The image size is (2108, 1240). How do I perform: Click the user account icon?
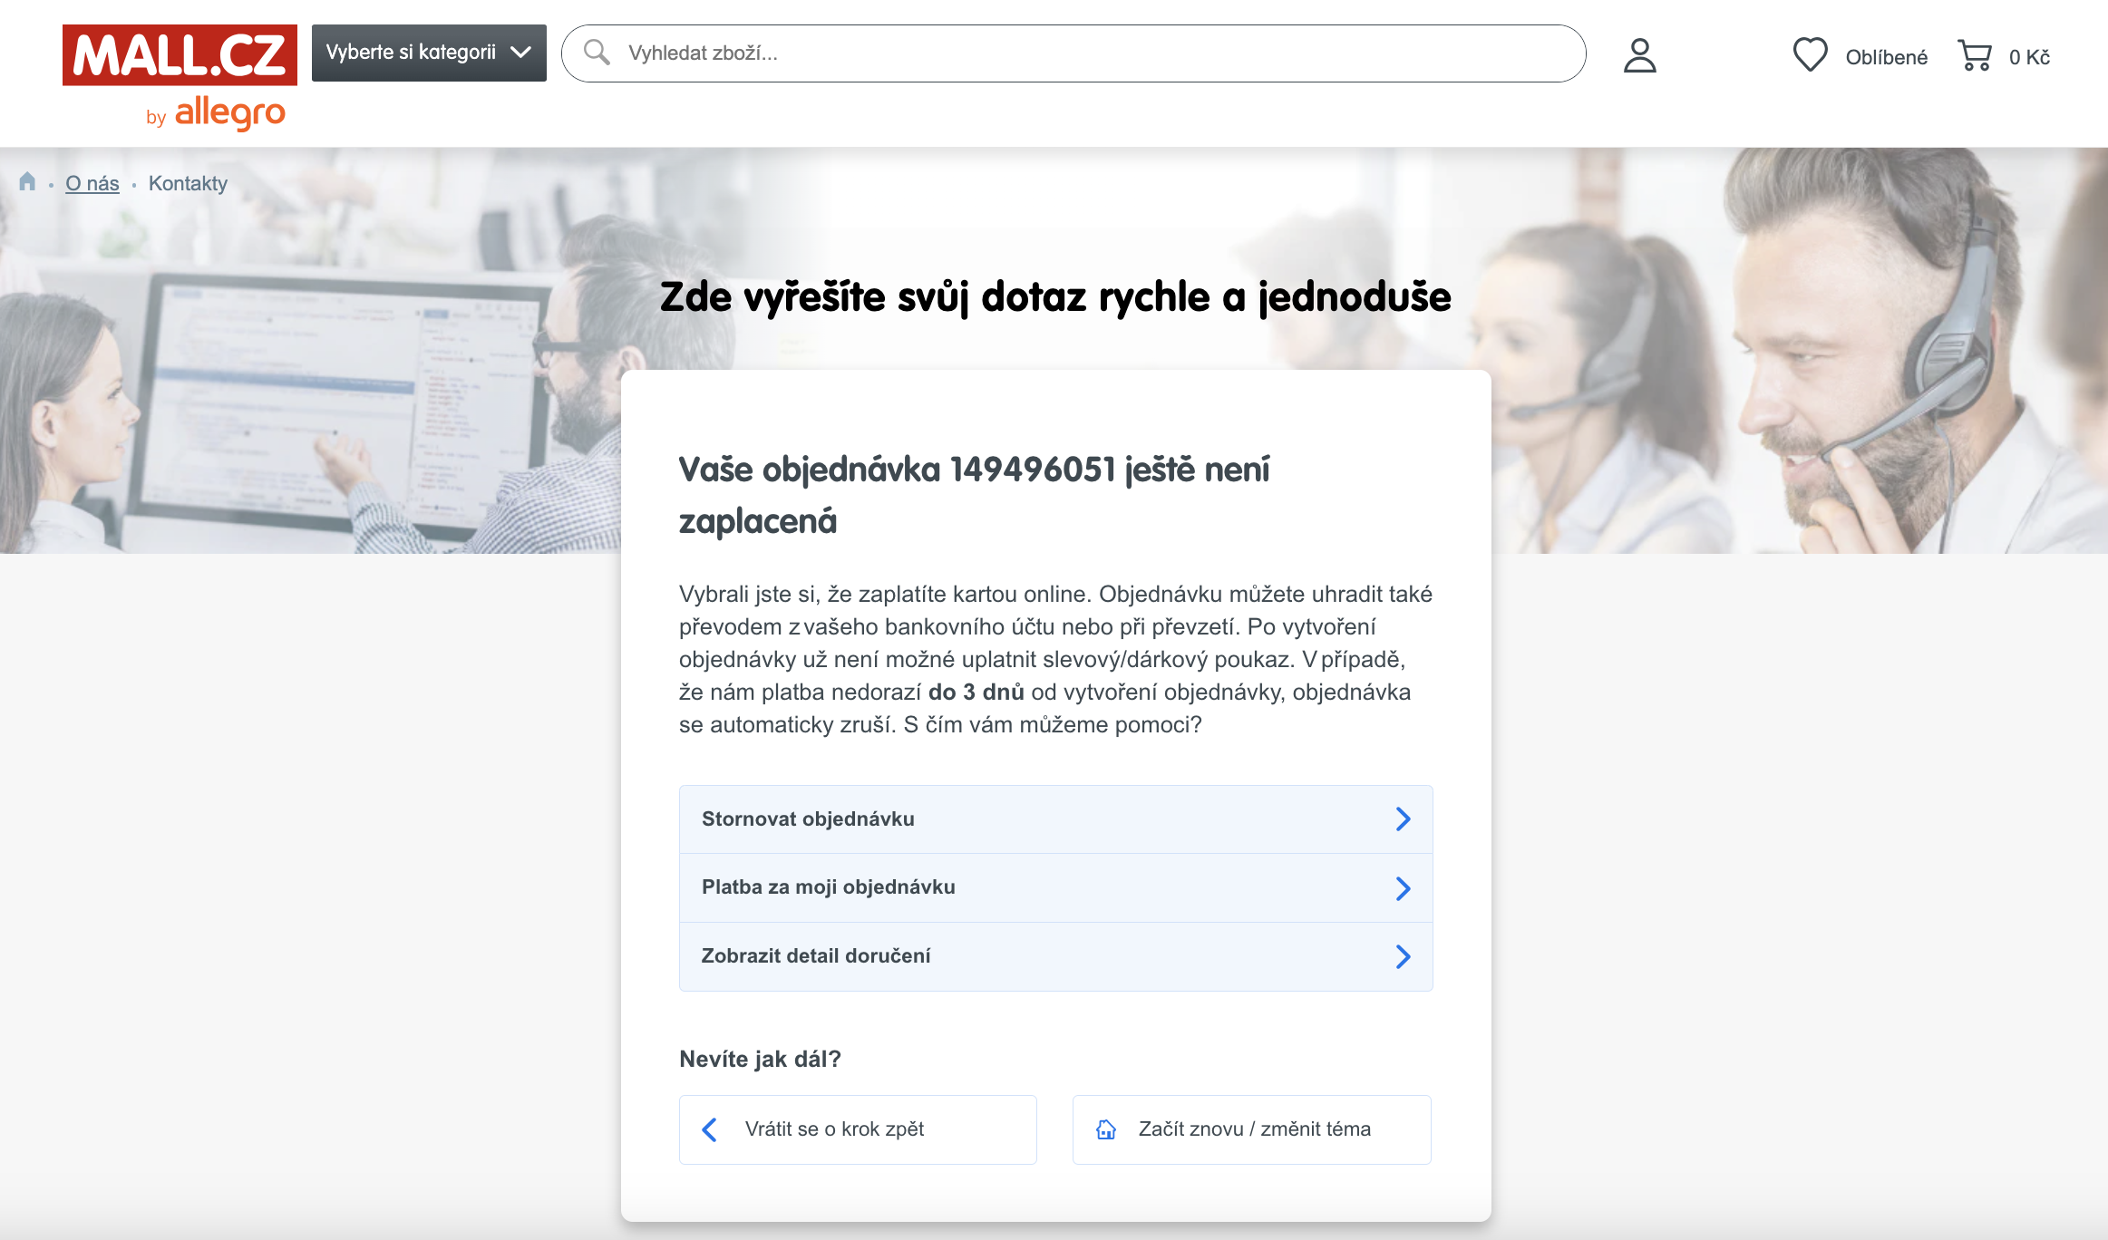tap(1639, 55)
